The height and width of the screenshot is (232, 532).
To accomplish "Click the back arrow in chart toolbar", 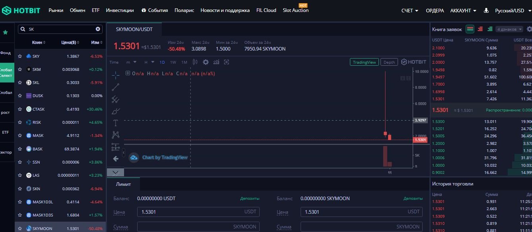I will tap(116, 159).
